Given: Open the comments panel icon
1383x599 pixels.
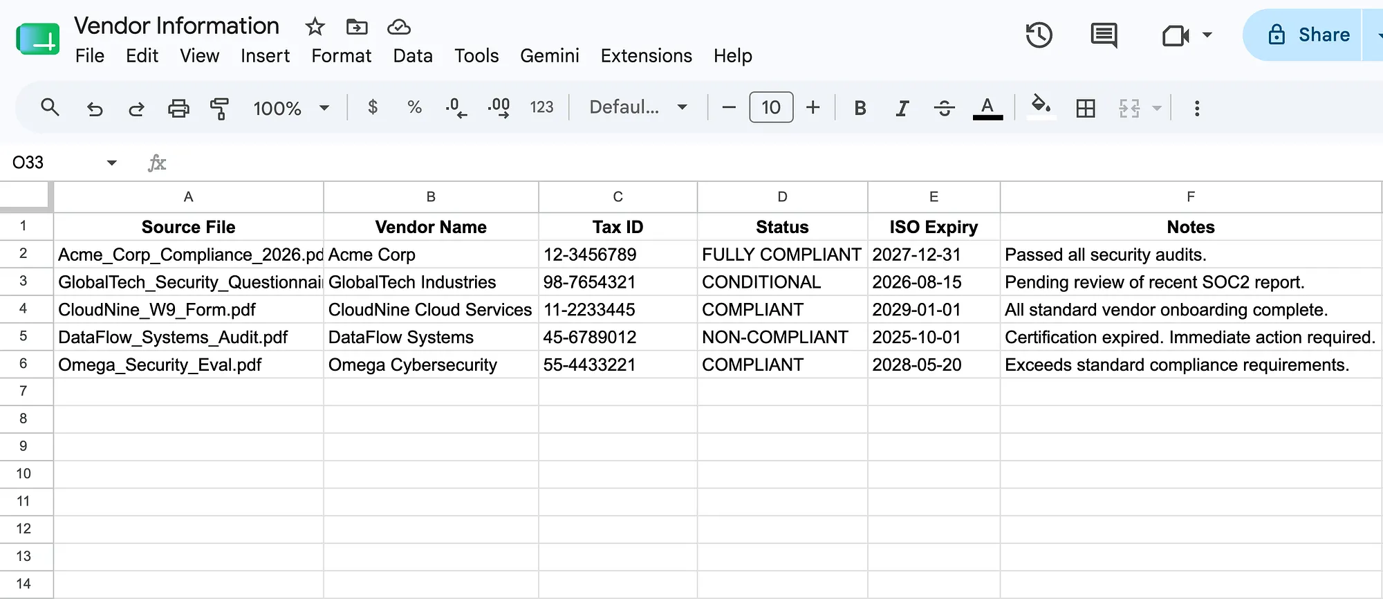Looking at the screenshot, I should pyautogui.click(x=1104, y=35).
